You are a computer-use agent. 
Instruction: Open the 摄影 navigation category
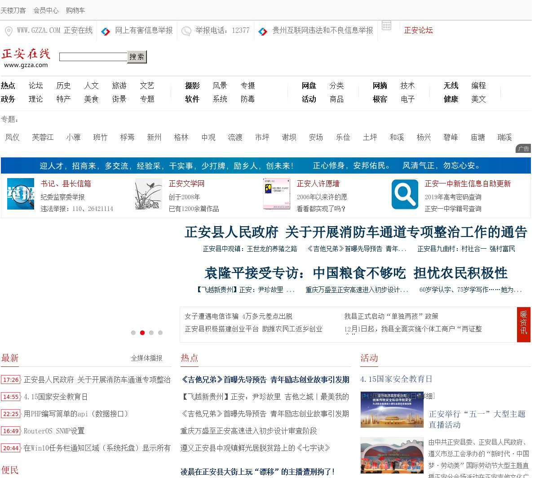click(192, 85)
